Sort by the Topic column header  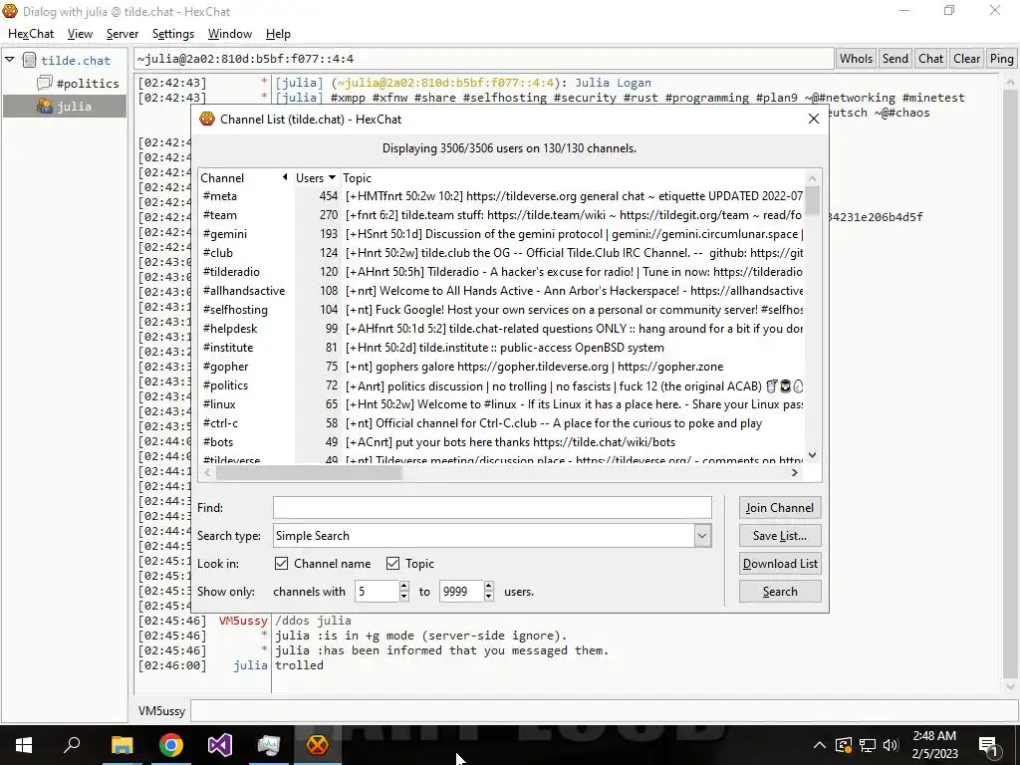(x=573, y=177)
